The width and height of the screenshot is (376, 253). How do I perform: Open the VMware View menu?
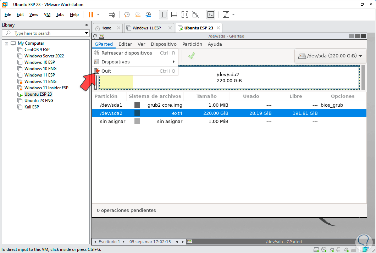34,15
